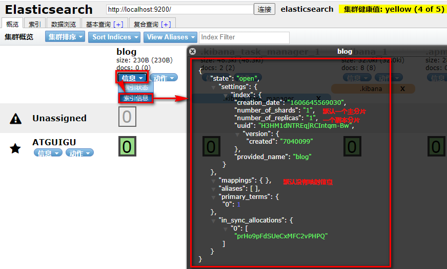
Task: Collapse the "in_sync_allocations" JSON node
Action: pos(214,220)
